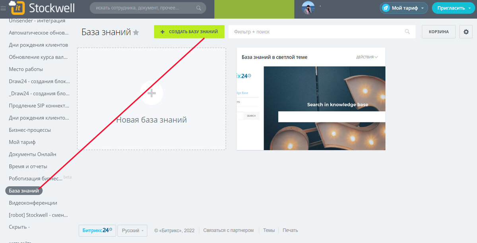Click the Новая база знаний tile
This screenshot has width=477, height=243.
pyautogui.click(x=151, y=99)
